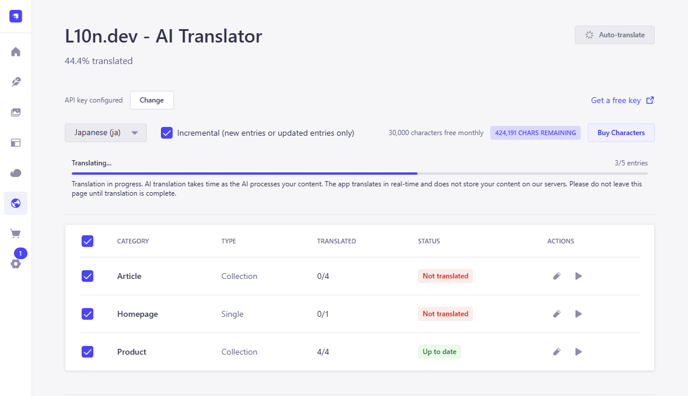Open the Japanese (ja) language dropdown
The image size is (688, 396).
106,133
